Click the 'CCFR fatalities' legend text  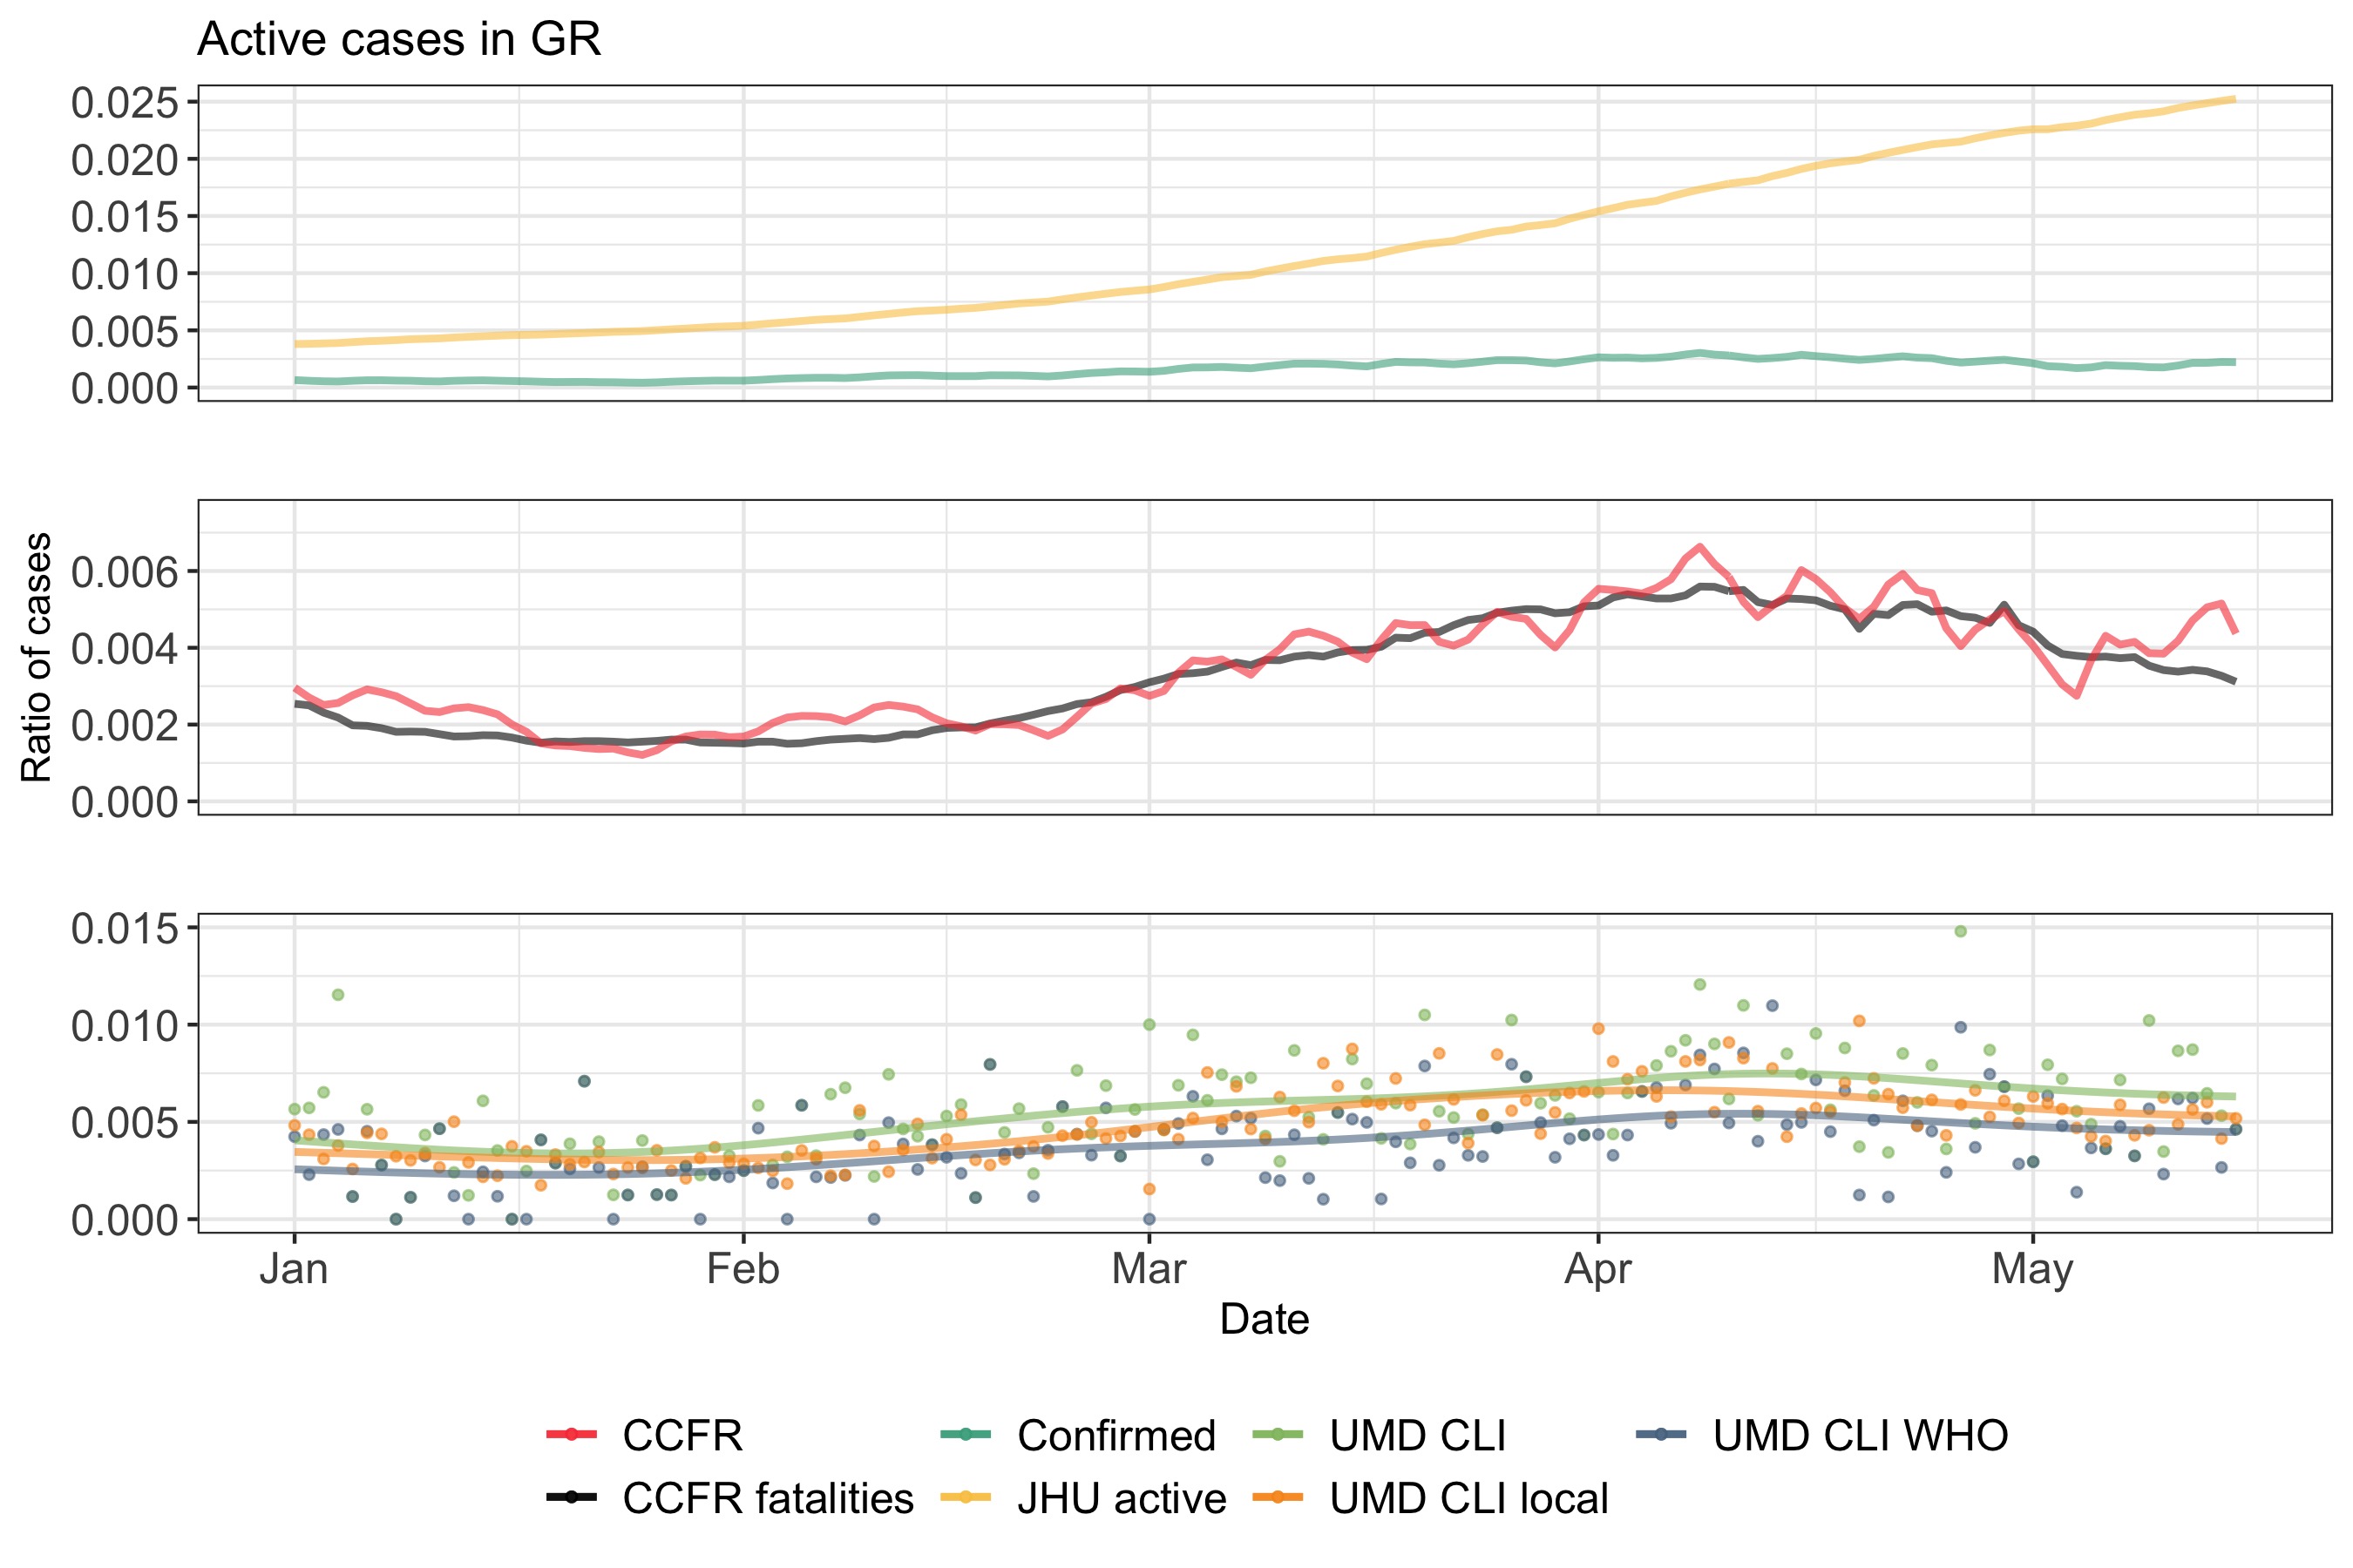pyautogui.click(x=767, y=1498)
